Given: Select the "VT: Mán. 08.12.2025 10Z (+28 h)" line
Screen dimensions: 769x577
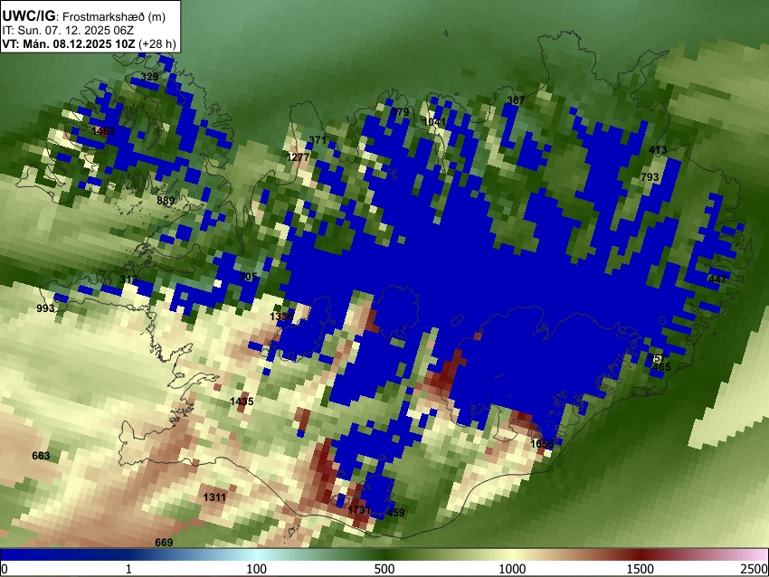Looking at the screenshot, I should (x=89, y=43).
